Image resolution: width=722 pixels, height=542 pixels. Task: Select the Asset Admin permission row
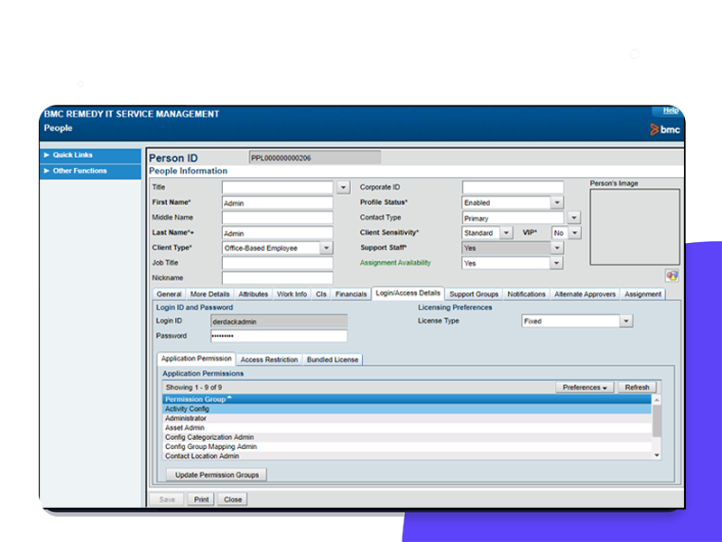coord(407,427)
